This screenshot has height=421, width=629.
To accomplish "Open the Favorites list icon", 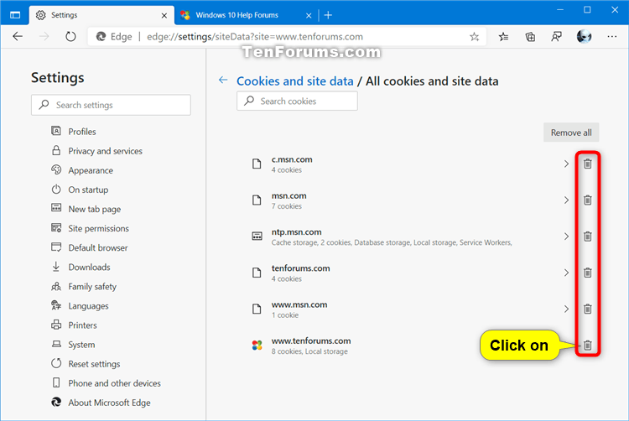I will point(503,37).
